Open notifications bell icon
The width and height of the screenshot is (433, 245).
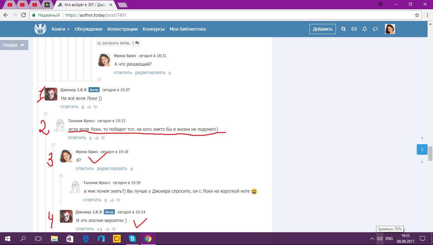click(x=365, y=29)
